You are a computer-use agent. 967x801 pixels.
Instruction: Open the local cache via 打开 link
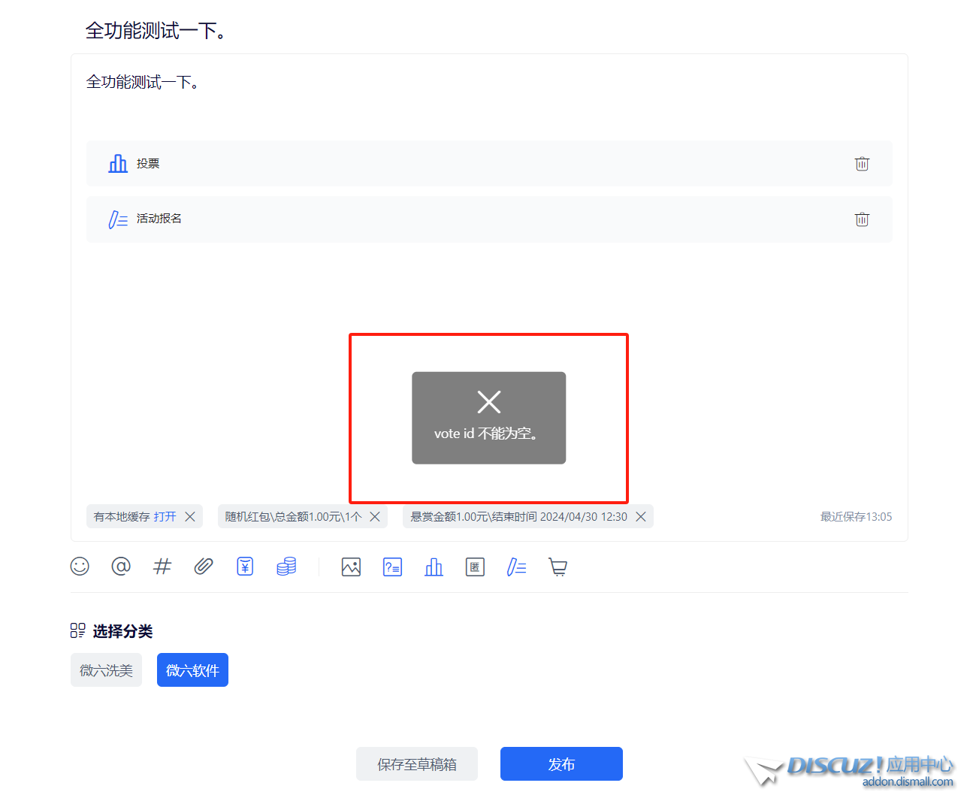point(165,516)
